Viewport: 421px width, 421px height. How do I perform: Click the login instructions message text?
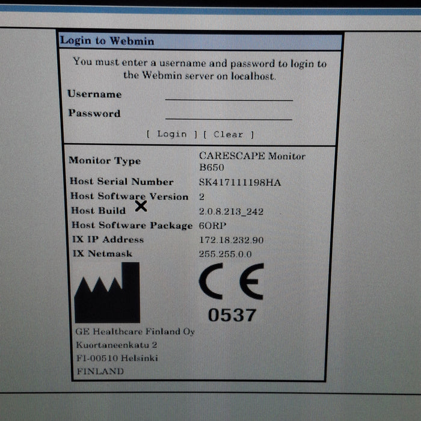coord(200,69)
